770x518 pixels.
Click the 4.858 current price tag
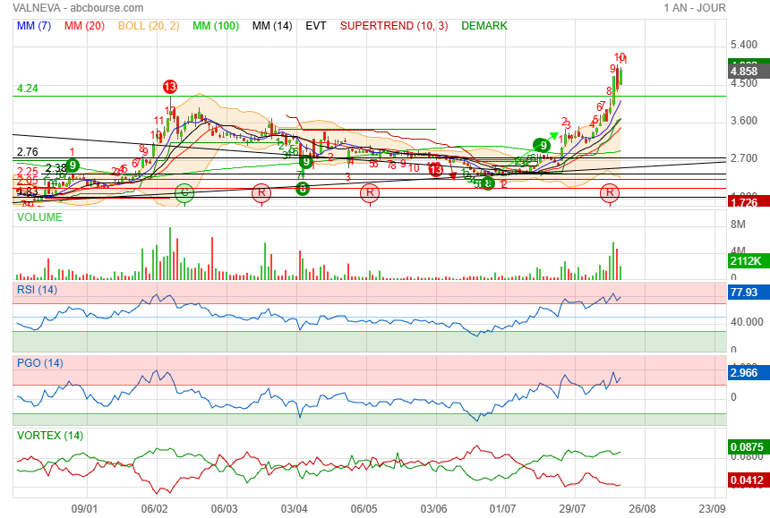749,72
